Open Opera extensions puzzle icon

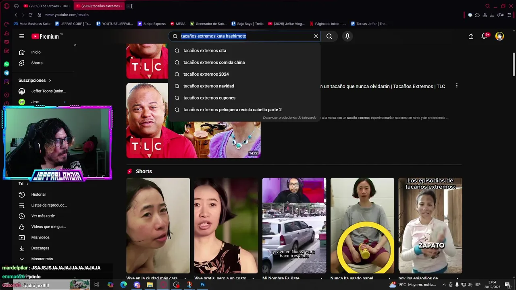point(478,15)
